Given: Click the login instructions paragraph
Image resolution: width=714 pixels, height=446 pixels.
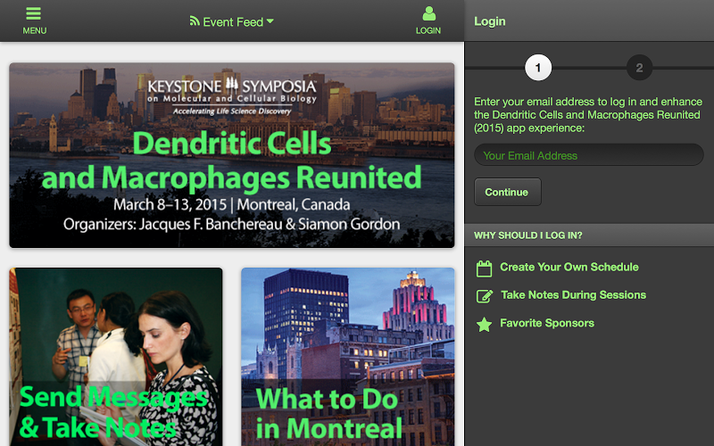Looking at the screenshot, I should pos(588,115).
